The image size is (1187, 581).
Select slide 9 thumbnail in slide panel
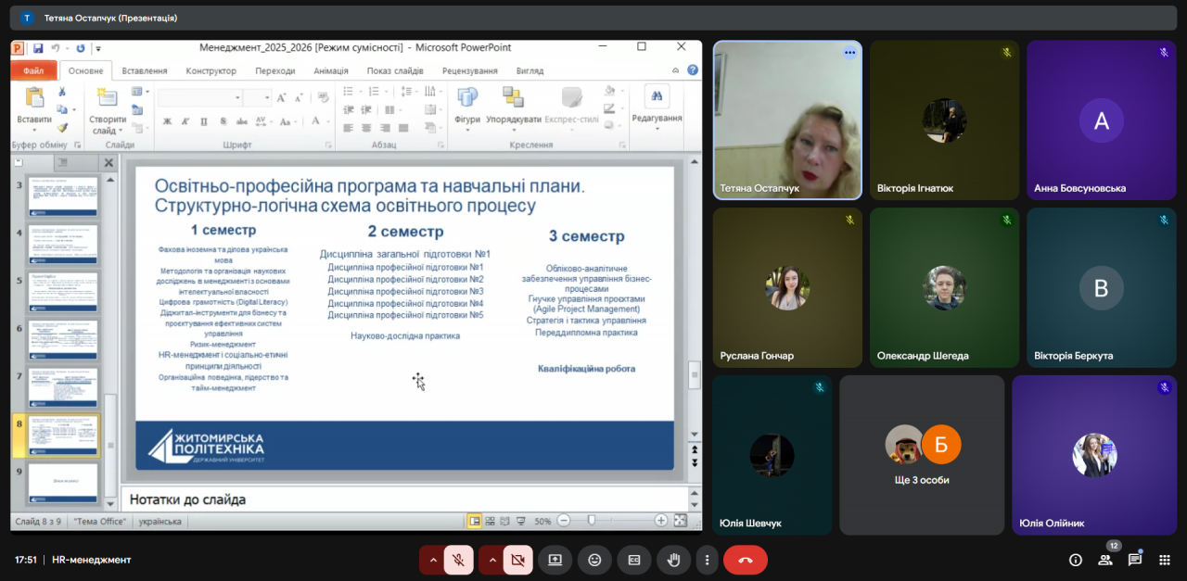coord(63,483)
